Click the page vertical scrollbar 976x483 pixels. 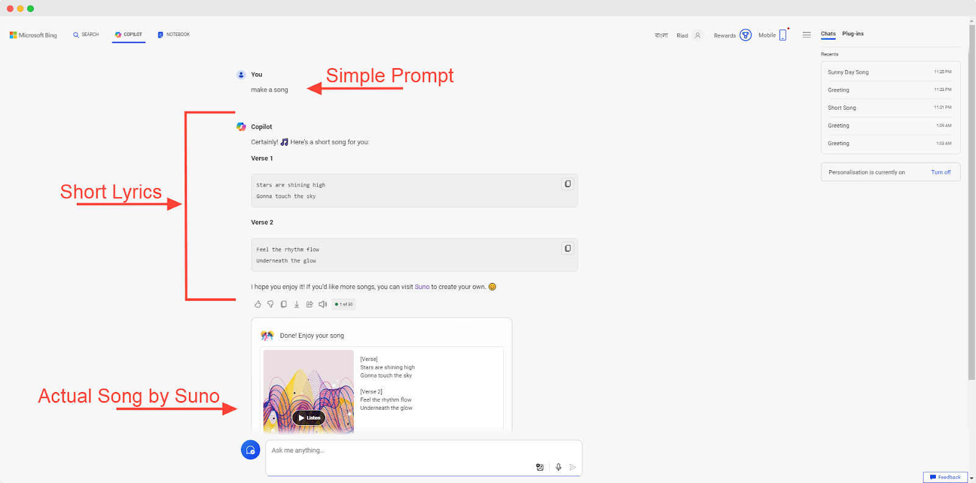(972, 201)
